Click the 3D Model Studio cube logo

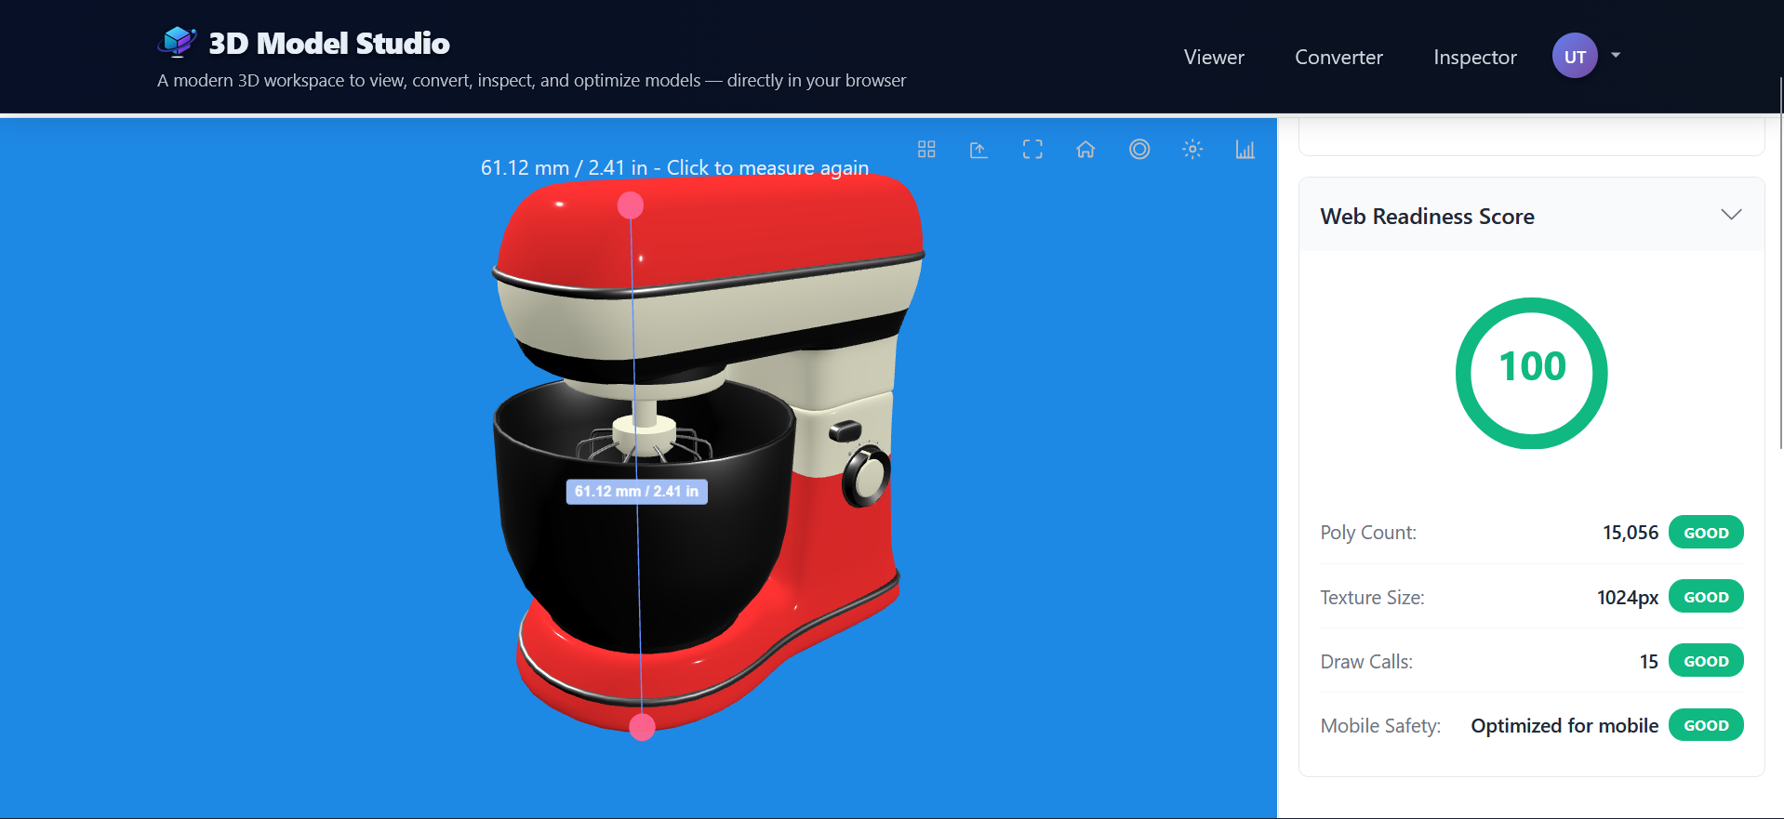[x=177, y=42]
